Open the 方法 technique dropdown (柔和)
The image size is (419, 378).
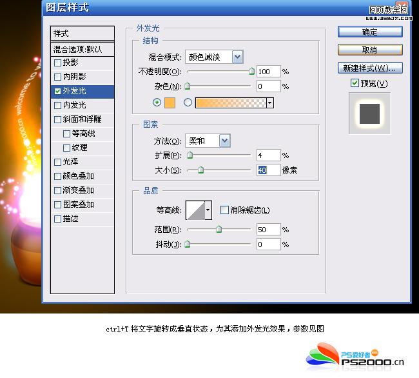(225, 141)
